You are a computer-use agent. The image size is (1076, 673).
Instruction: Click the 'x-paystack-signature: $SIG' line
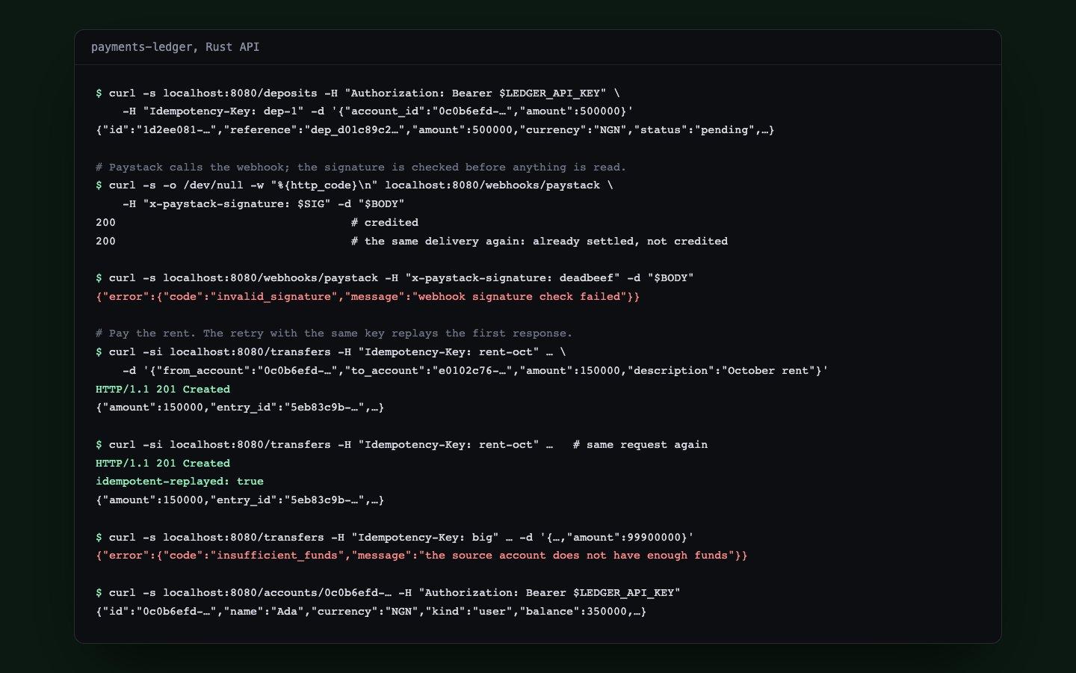pos(264,204)
